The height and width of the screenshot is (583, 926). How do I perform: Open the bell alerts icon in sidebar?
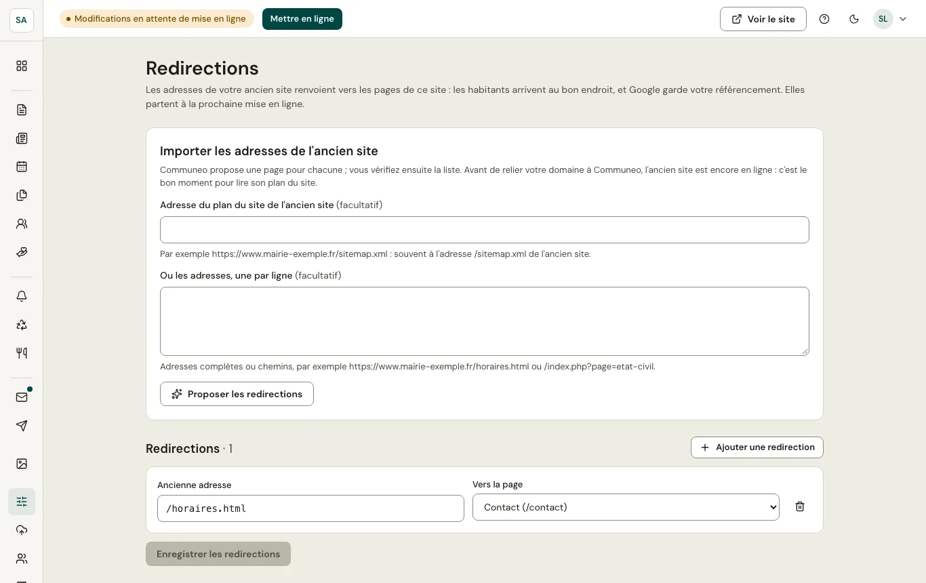[22, 296]
